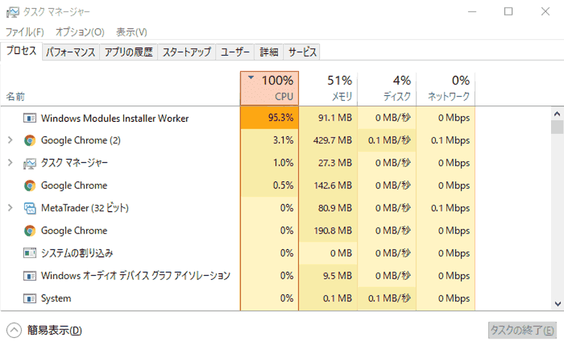This screenshot has height=350, width=564.
Task: Click the 95.3% CPU value
Action: point(280,118)
